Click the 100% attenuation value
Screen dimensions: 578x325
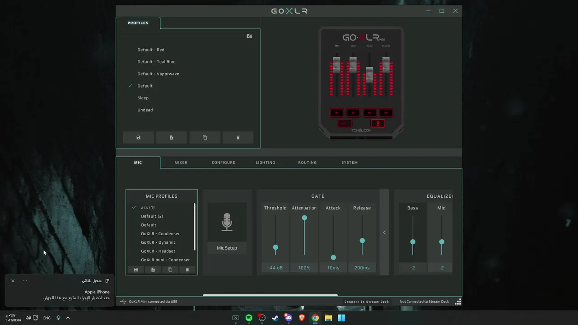click(304, 268)
